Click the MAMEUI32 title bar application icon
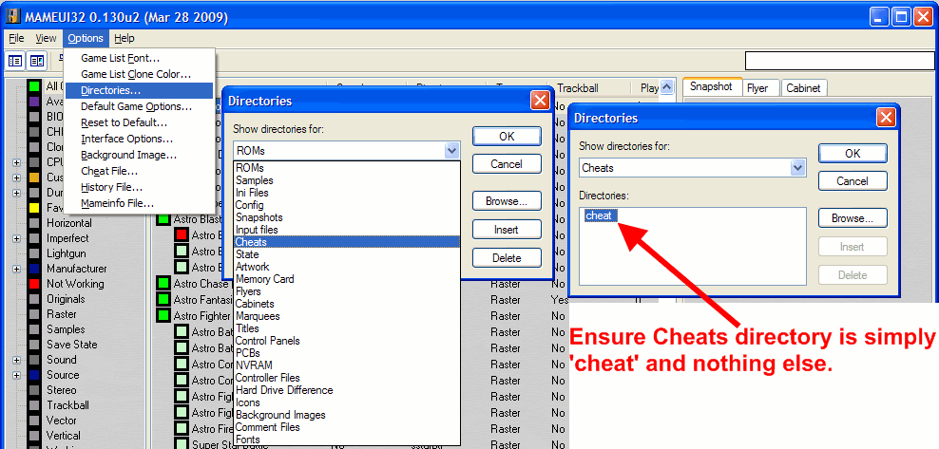The width and height of the screenshot is (939, 449). tap(13, 17)
